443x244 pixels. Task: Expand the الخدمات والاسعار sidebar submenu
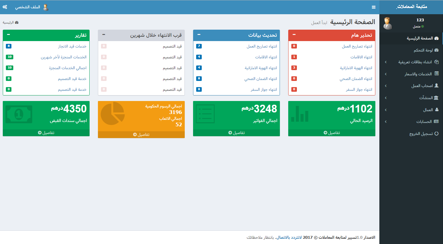411,74
